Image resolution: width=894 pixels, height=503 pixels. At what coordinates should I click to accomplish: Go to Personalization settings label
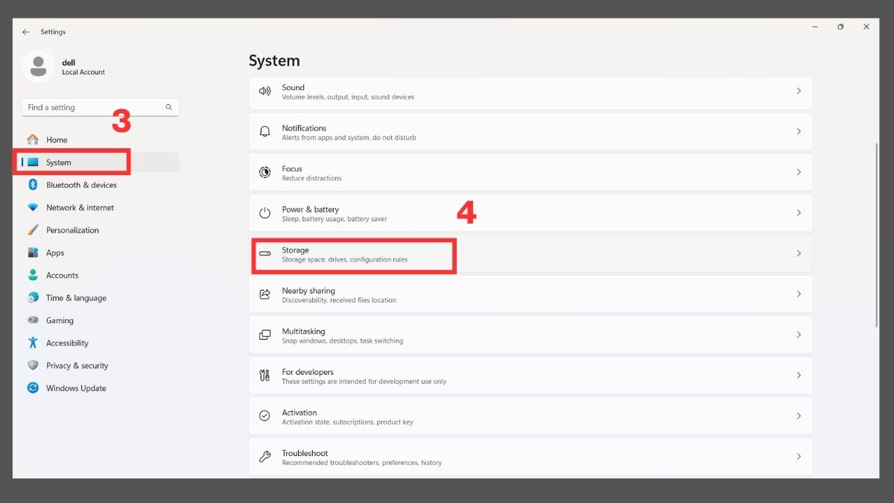pos(72,230)
